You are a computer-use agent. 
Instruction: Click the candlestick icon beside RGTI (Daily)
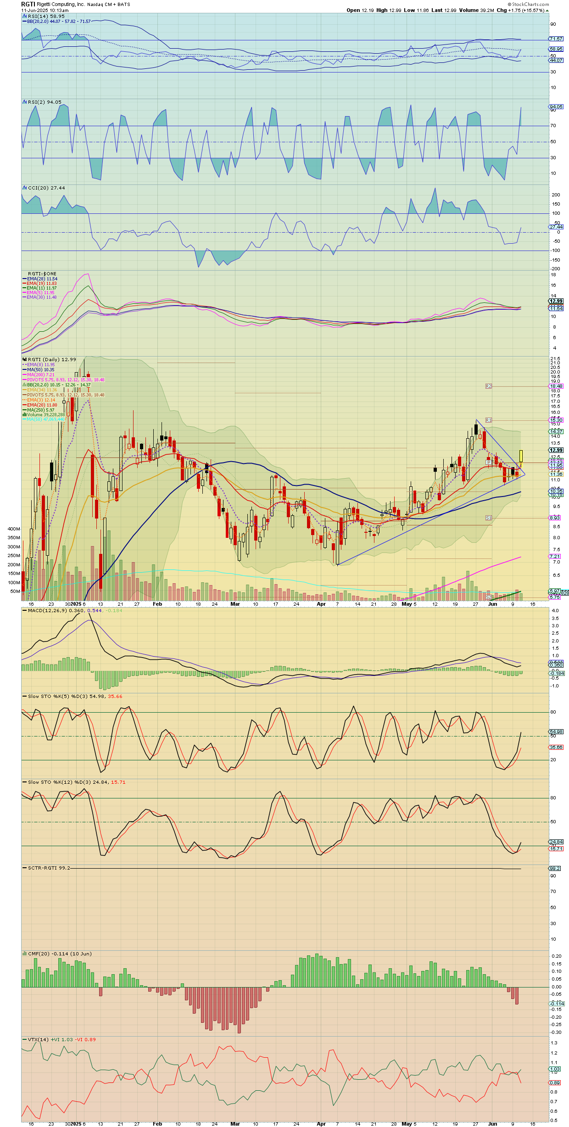pos(25,359)
